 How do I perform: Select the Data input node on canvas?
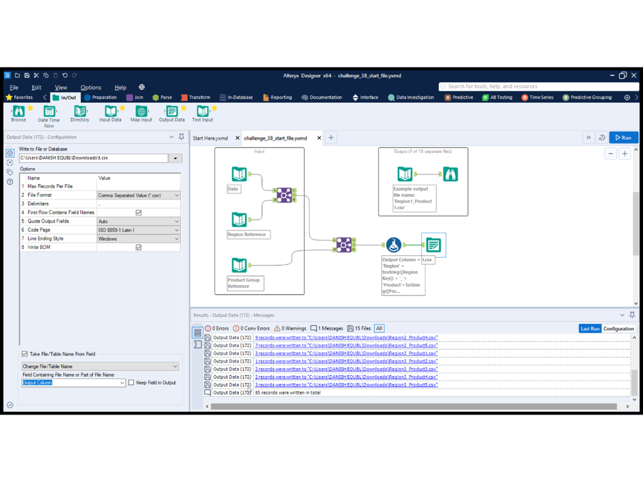pos(239,174)
